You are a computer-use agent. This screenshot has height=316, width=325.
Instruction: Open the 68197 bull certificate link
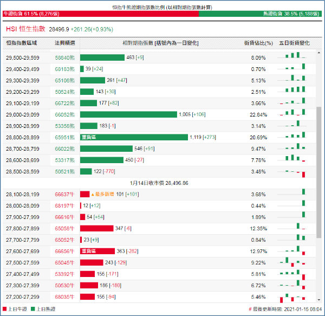pyautogui.click(x=64, y=206)
